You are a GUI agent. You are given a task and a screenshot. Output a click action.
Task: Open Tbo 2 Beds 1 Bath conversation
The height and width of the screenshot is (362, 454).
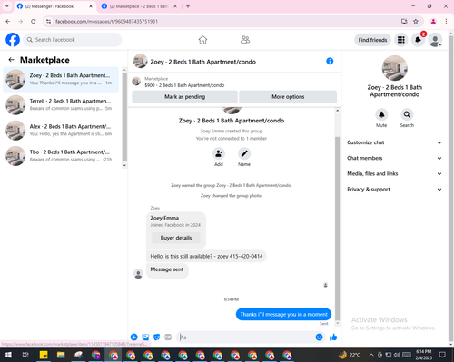pos(61,156)
